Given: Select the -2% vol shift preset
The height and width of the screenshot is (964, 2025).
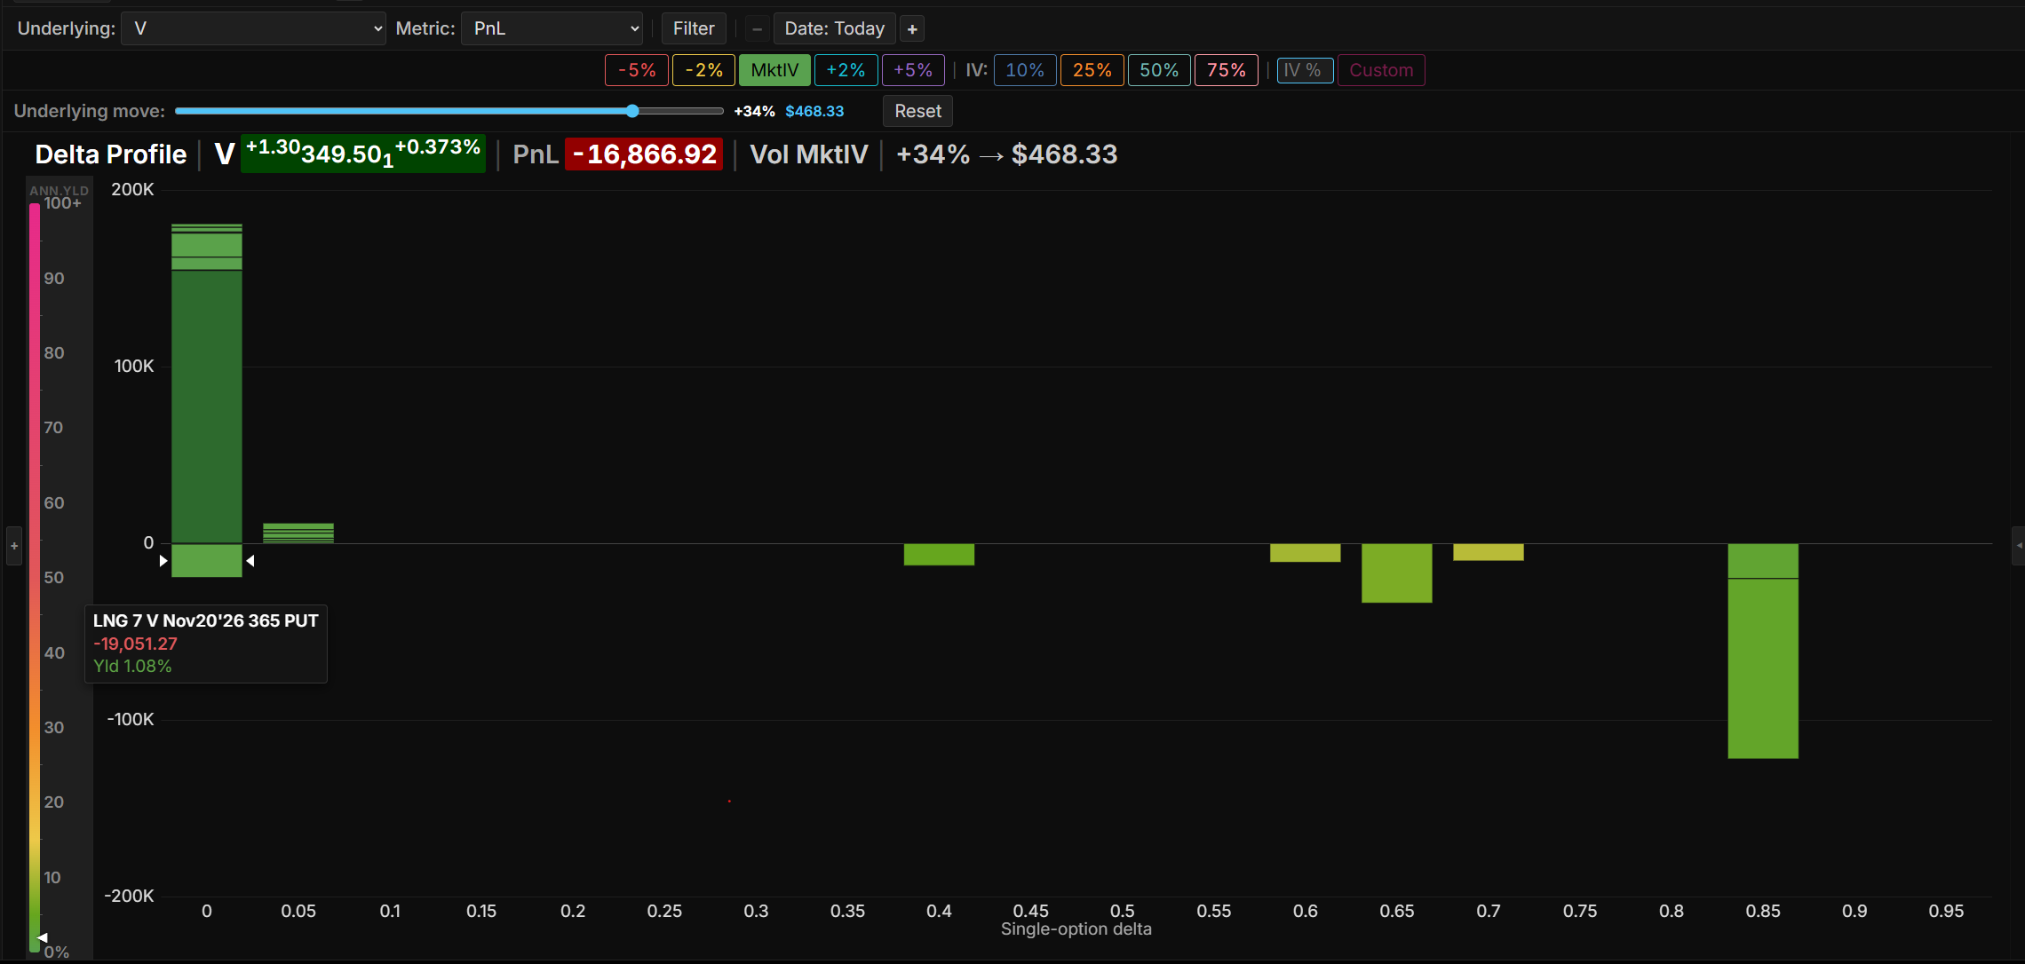Looking at the screenshot, I should (704, 70).
